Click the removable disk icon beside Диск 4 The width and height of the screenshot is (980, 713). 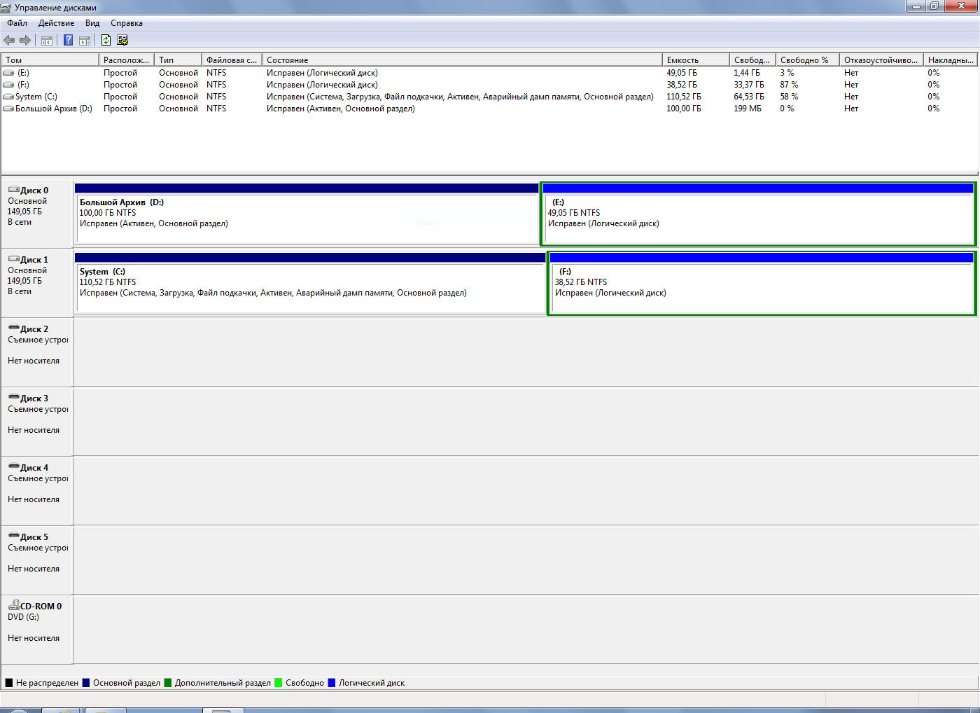pyautogui.click(x=13, y=467)
